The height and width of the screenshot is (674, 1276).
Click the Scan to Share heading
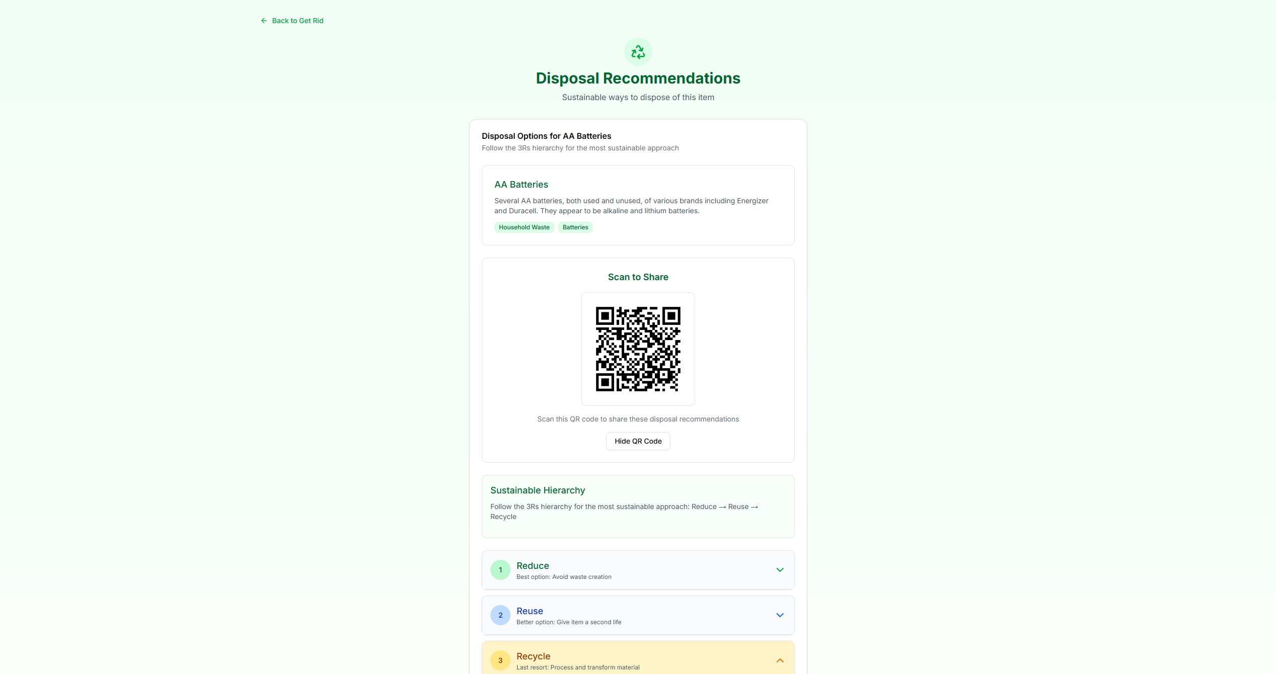(638, 277)
